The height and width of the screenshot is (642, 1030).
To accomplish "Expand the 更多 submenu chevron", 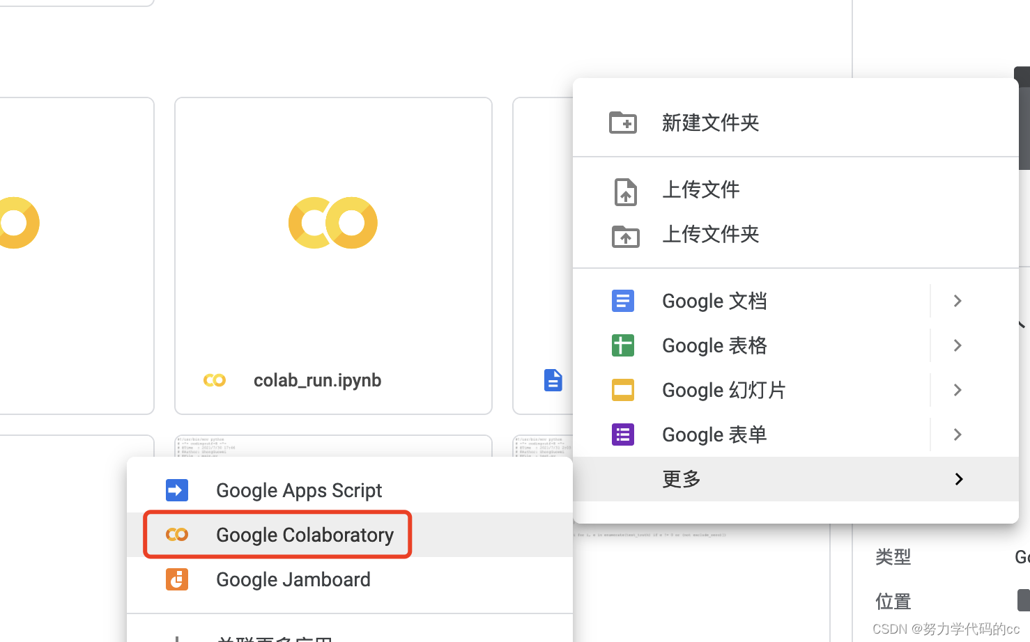I will click(x=958, y=478).
